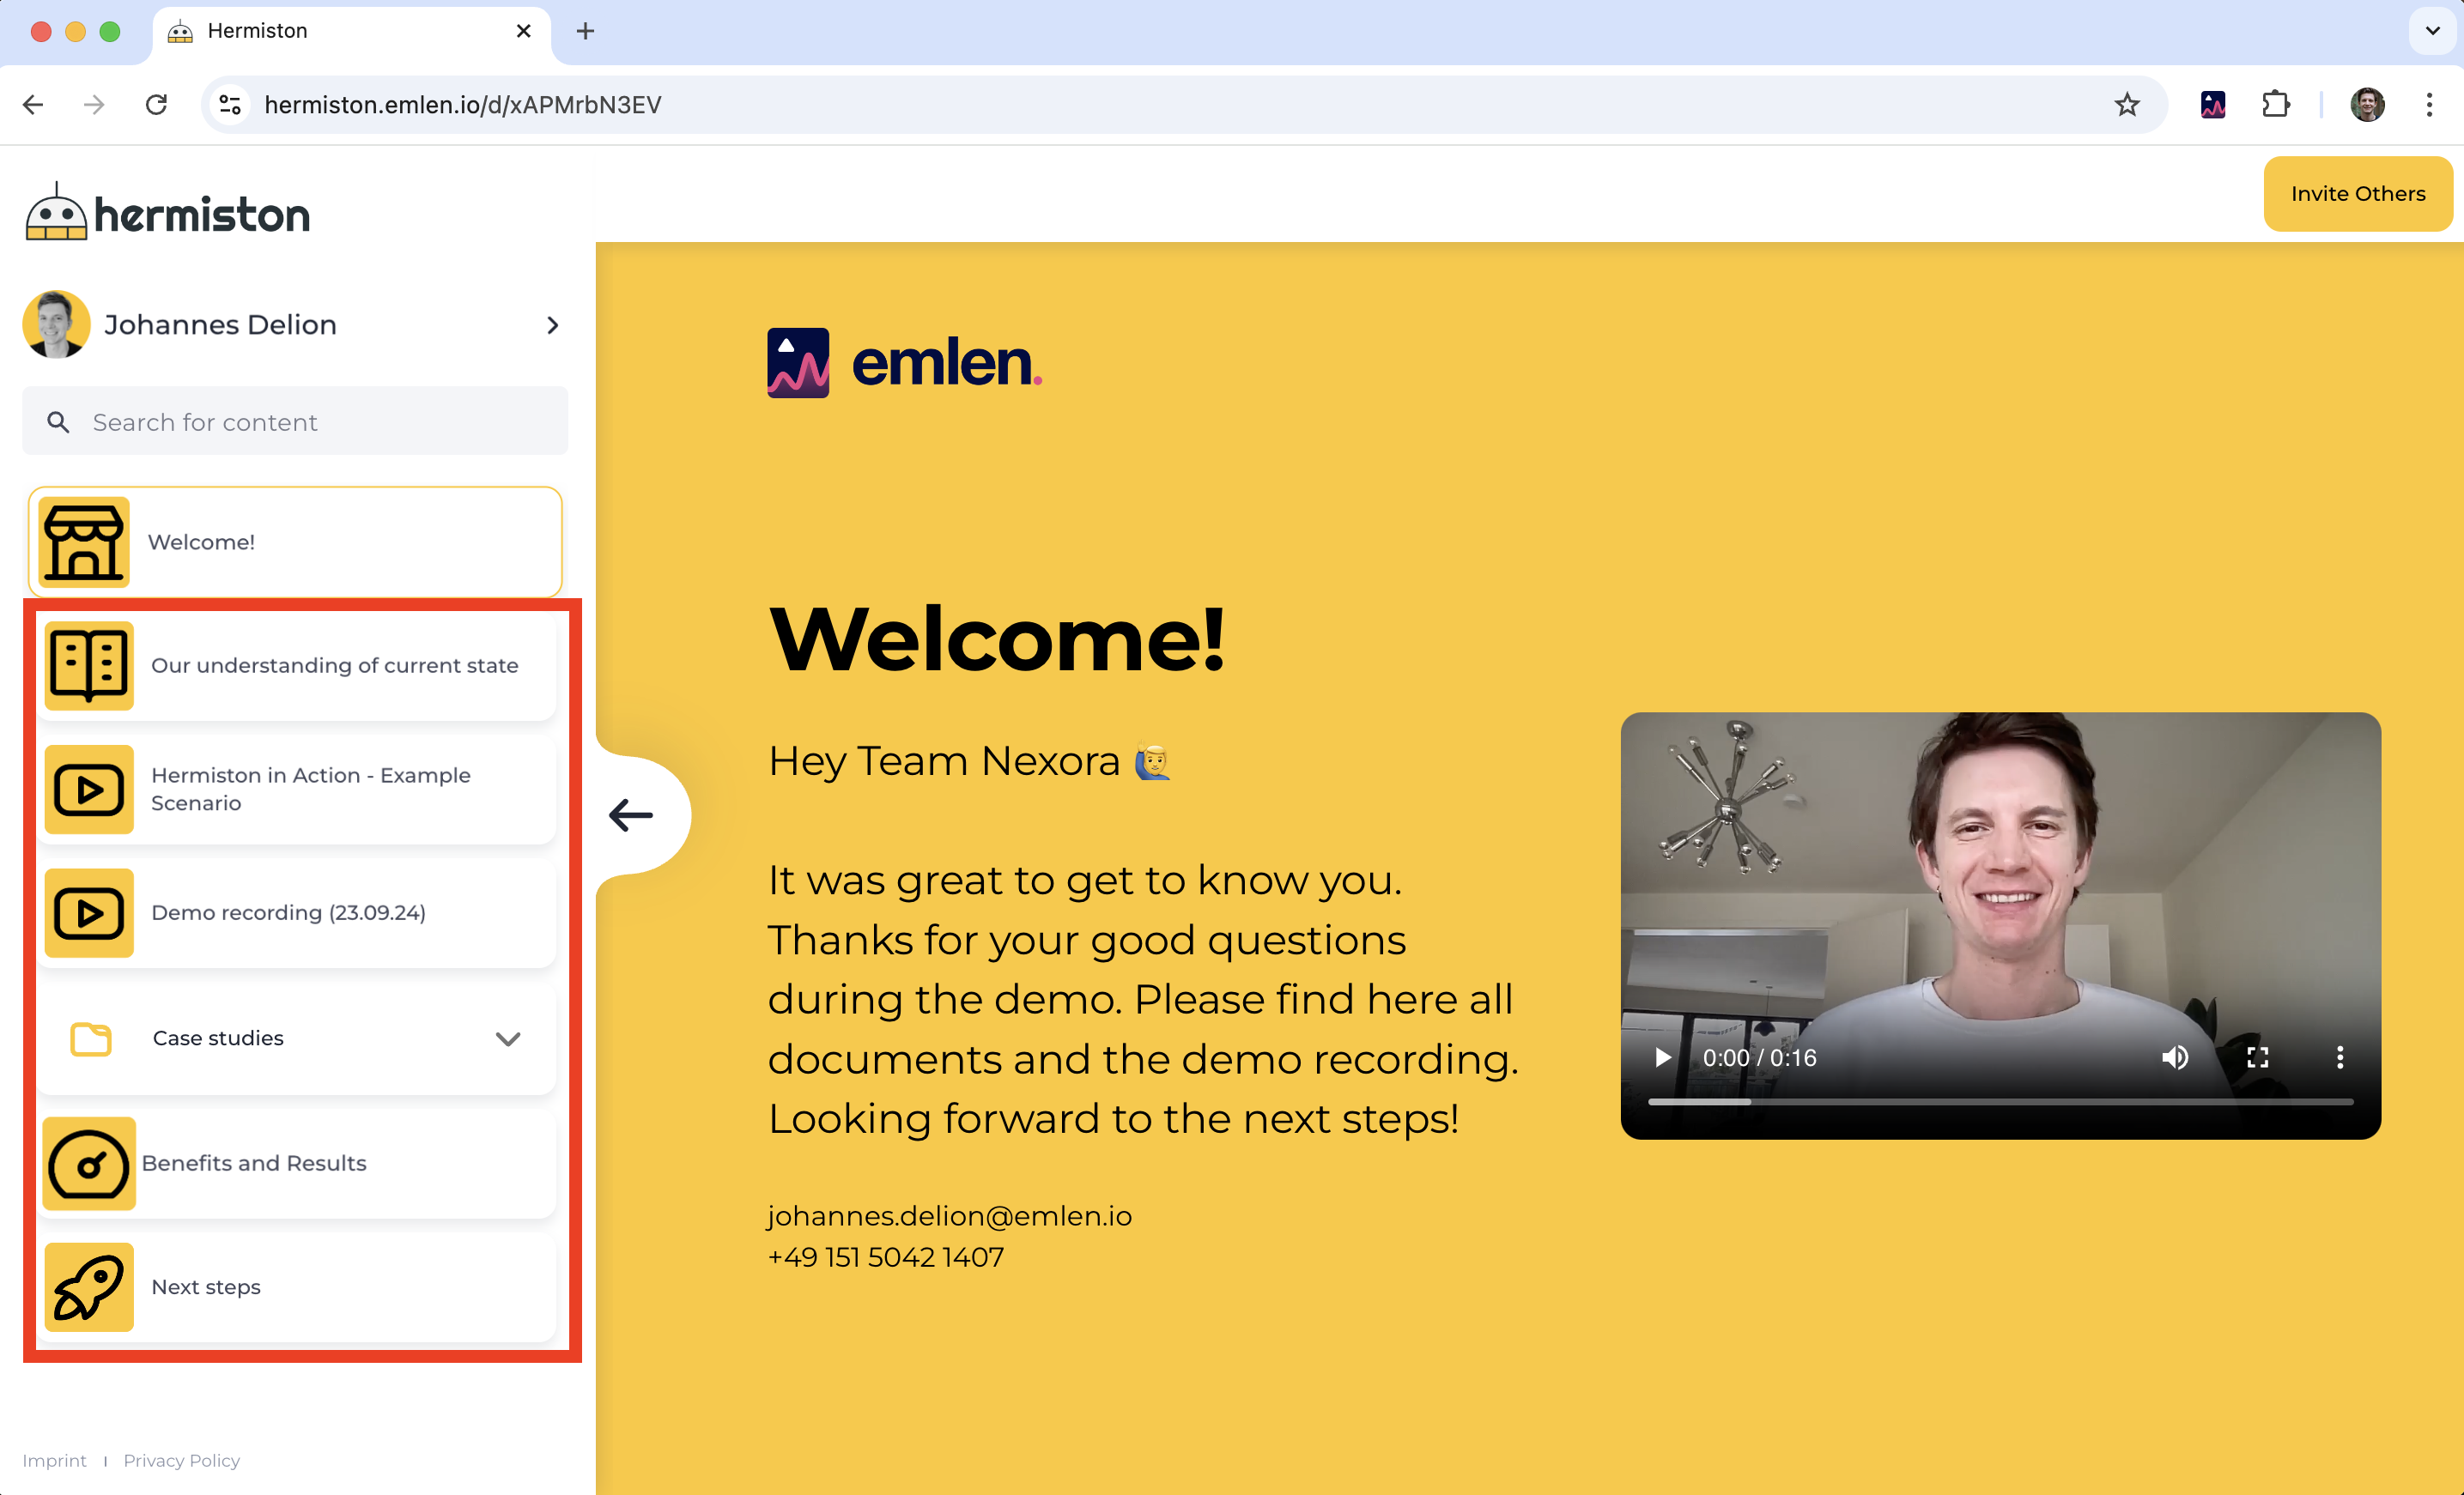The height and width of the screenshot is (1495, 2464).
Task: Click the rocket icon for Next steps
Action: click(89, 1287)
